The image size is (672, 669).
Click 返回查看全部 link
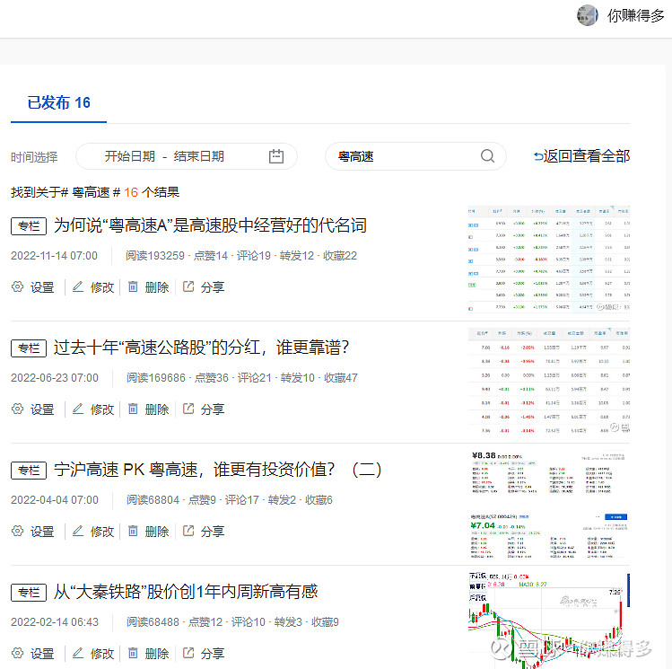586,156
